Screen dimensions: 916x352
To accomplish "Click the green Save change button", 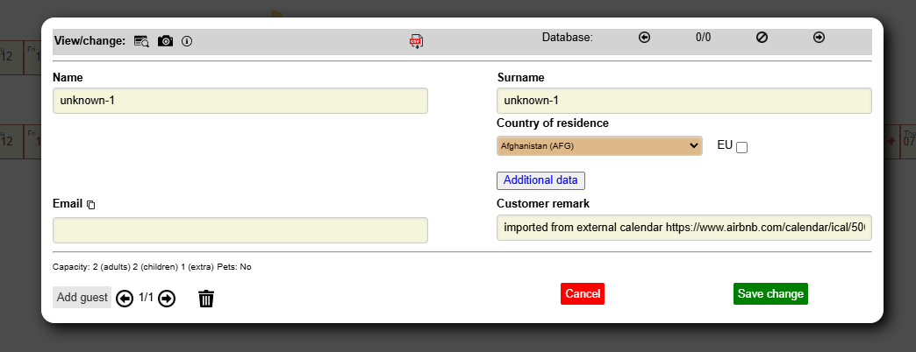I will click(770, 294).
